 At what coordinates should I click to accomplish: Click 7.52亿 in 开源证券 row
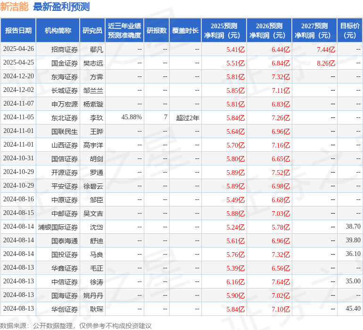click(281, 173)
